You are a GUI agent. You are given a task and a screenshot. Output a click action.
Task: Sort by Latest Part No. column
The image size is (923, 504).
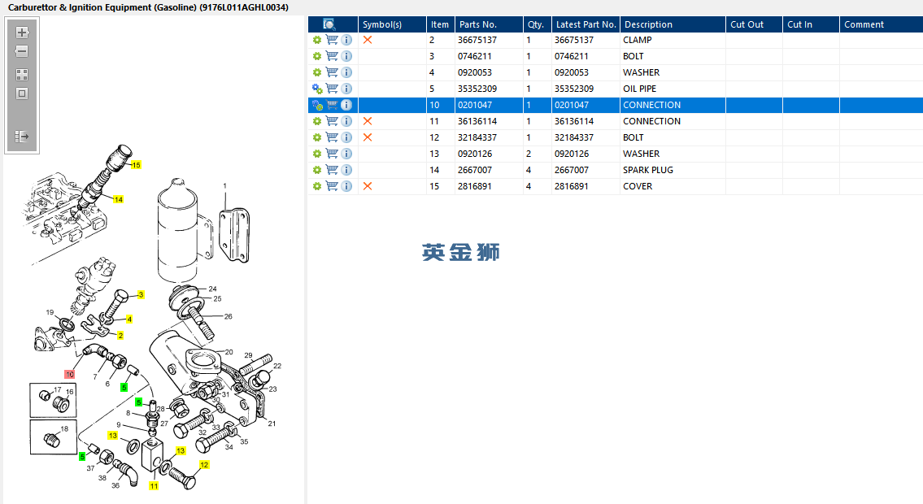click(586, 24)
